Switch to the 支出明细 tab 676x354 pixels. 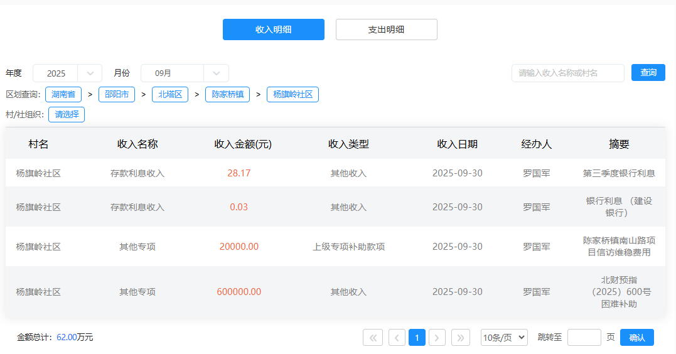[386, 29]
